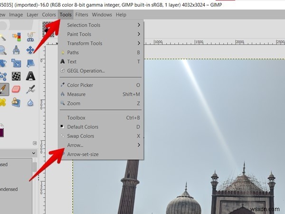Choose Swap Colors menu entry
The width and height of the screenshot is (285, 214).
pyautogui.click(x=101, y=136)
